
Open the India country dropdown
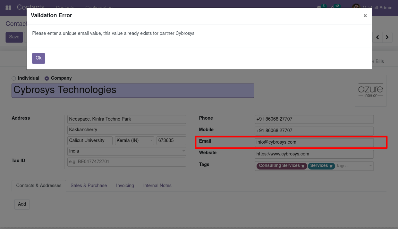[x=127, y=151]
